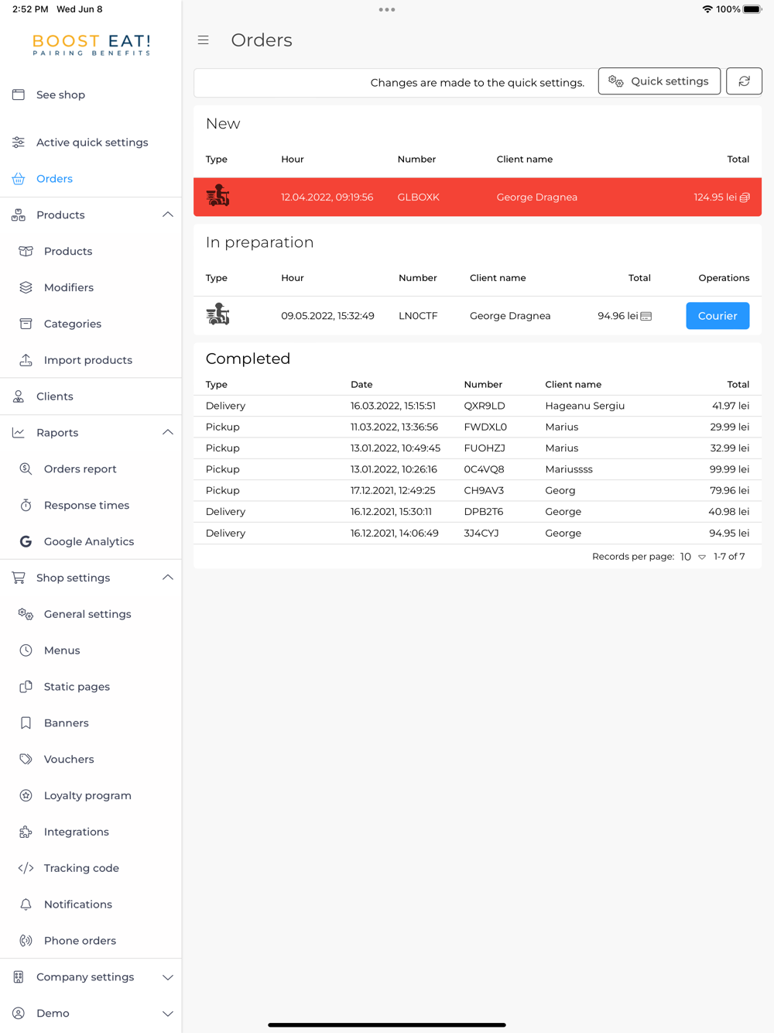774x1033 pixels.
Task: Click the See shop calendar icon
Action: 19,94
